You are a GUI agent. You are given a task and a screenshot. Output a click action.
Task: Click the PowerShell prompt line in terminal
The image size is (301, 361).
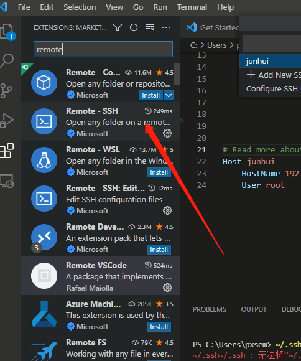[x=247, y=345]
